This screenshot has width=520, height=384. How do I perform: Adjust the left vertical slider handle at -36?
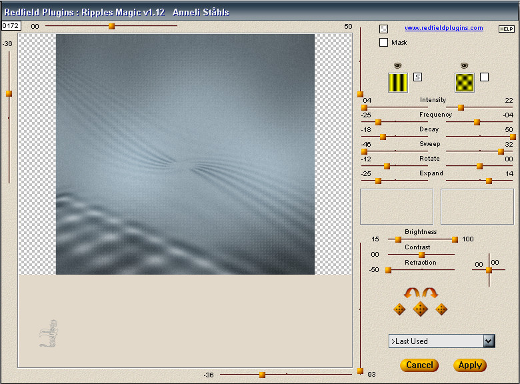click(x=9, y=93)
